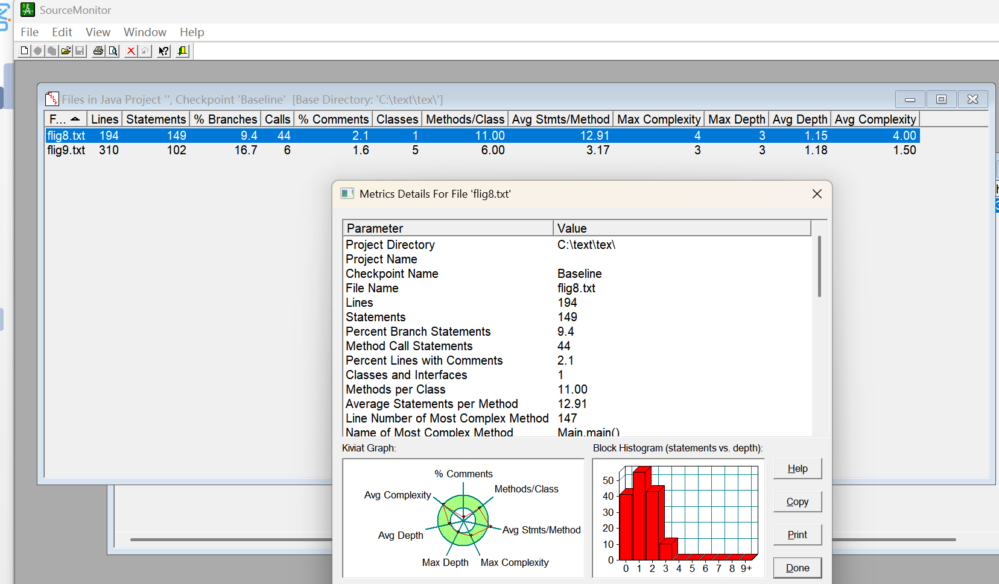This screenshot has width=999, height=584.
Task: Sort by the Avg Stmts/Method column header
Action: 561,119
